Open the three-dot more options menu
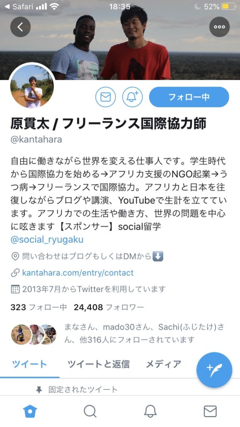 point(219,27)
